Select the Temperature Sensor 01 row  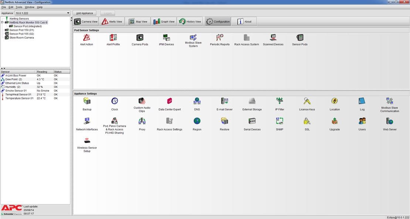point(35,98)
